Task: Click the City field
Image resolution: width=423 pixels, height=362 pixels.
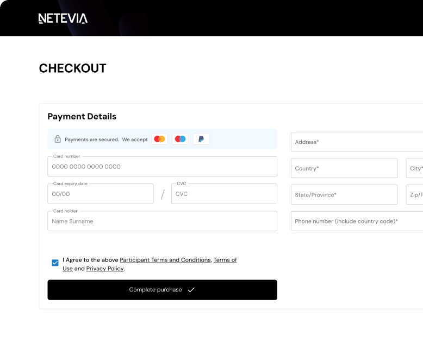Action: pos(415,168)
